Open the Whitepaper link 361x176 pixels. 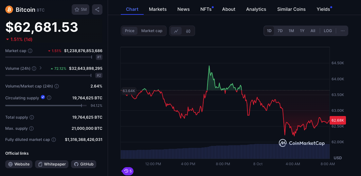(52, 164)
